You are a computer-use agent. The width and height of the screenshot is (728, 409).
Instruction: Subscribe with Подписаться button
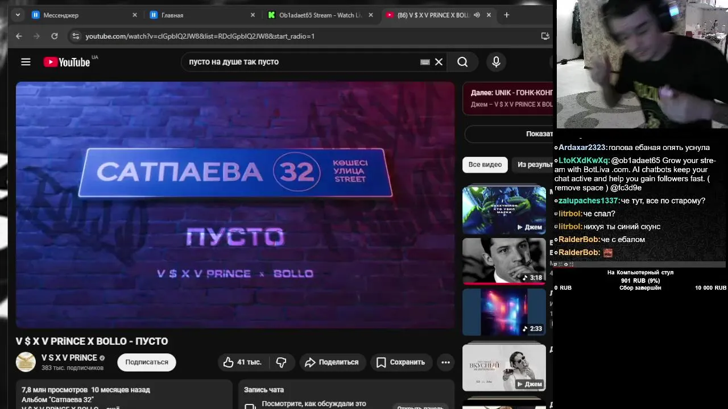[147, 362]
